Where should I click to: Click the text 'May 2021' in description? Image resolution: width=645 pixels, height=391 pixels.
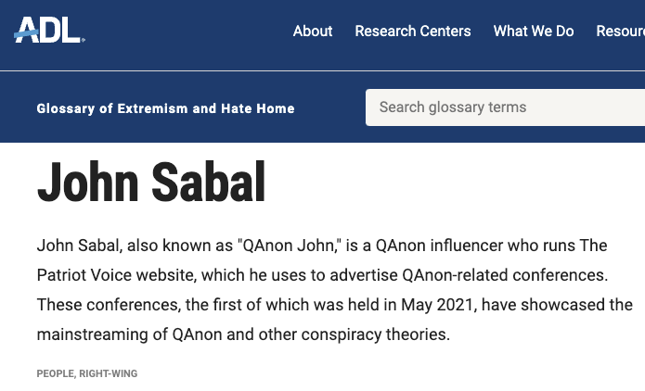pos(436,305)
